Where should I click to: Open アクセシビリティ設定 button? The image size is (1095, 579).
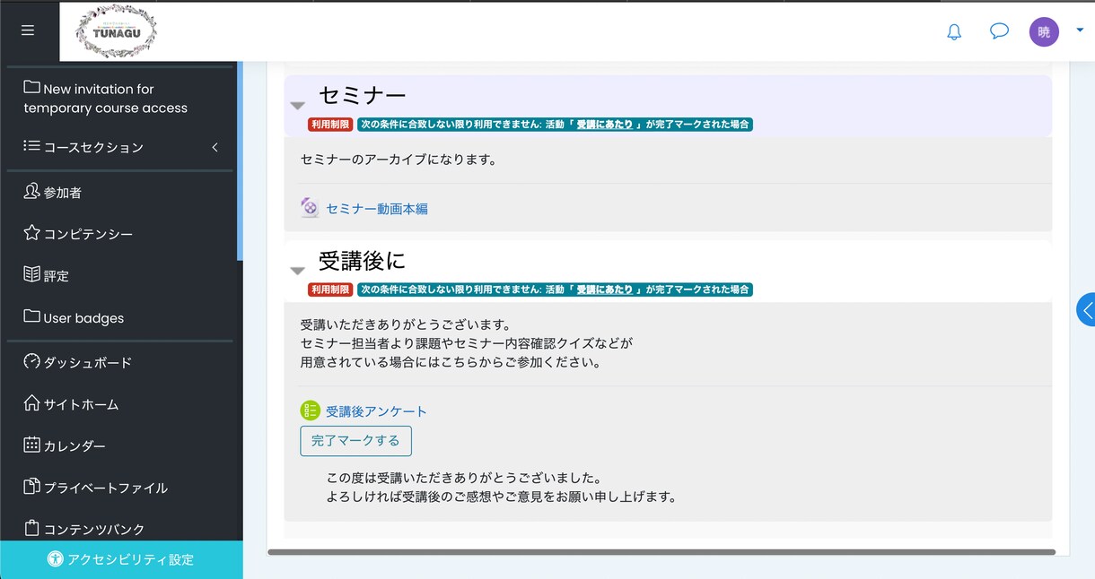[121, 559]
